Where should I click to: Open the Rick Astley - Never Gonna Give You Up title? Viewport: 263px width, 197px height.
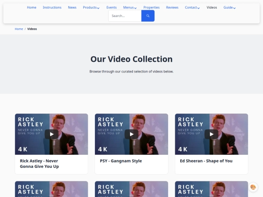coord(39,163)
